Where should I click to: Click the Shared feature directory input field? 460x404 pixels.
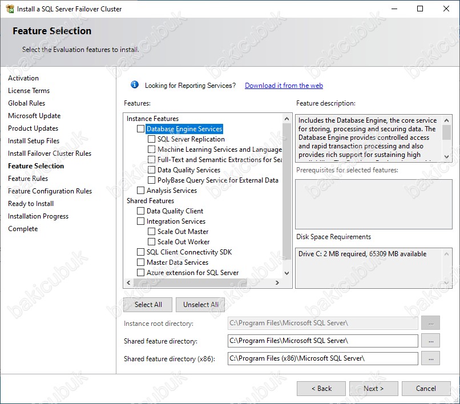click(x=322, y=341)
